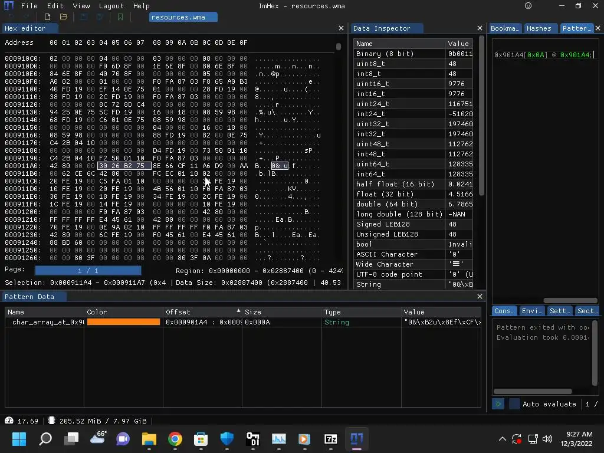Close the Data Inspector panel
604x453 pixels.
pos(480,28)
